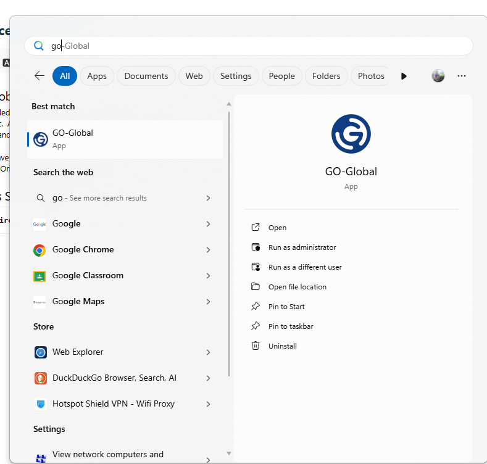
Task: Choose Run as administrator
Action: (x=302, y=247)
